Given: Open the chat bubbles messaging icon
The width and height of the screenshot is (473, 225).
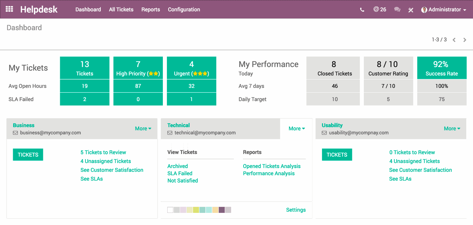Looking at the screenshot, I should [397, 9].
